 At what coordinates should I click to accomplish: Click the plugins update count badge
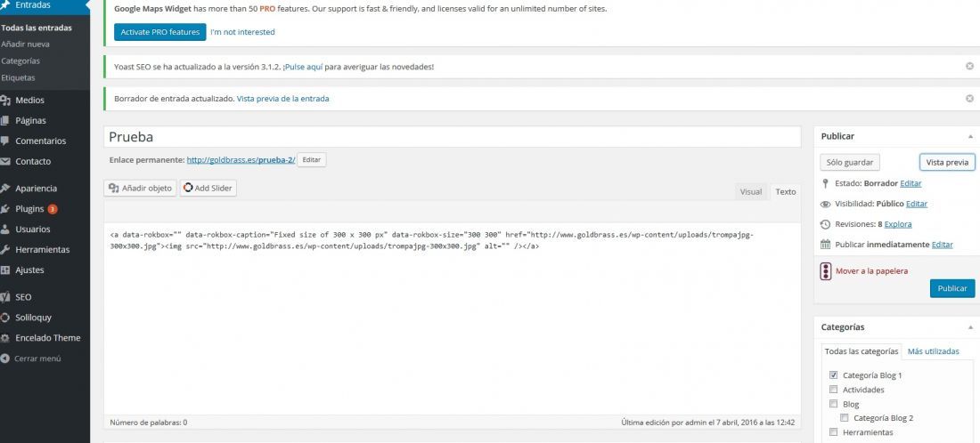click(x=53, y=209)
